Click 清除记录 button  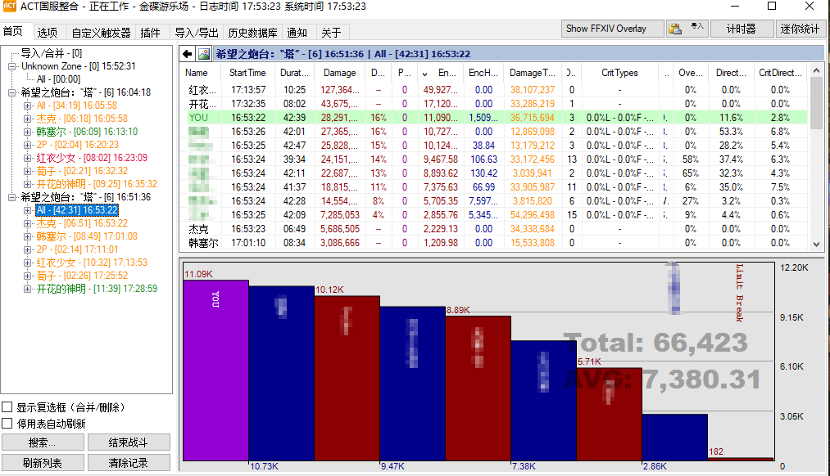129,463
